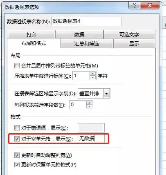Increase 每列报表筛选字段数 value
Viewport: 166px width, 175px height.
click(x=89, y=103)
